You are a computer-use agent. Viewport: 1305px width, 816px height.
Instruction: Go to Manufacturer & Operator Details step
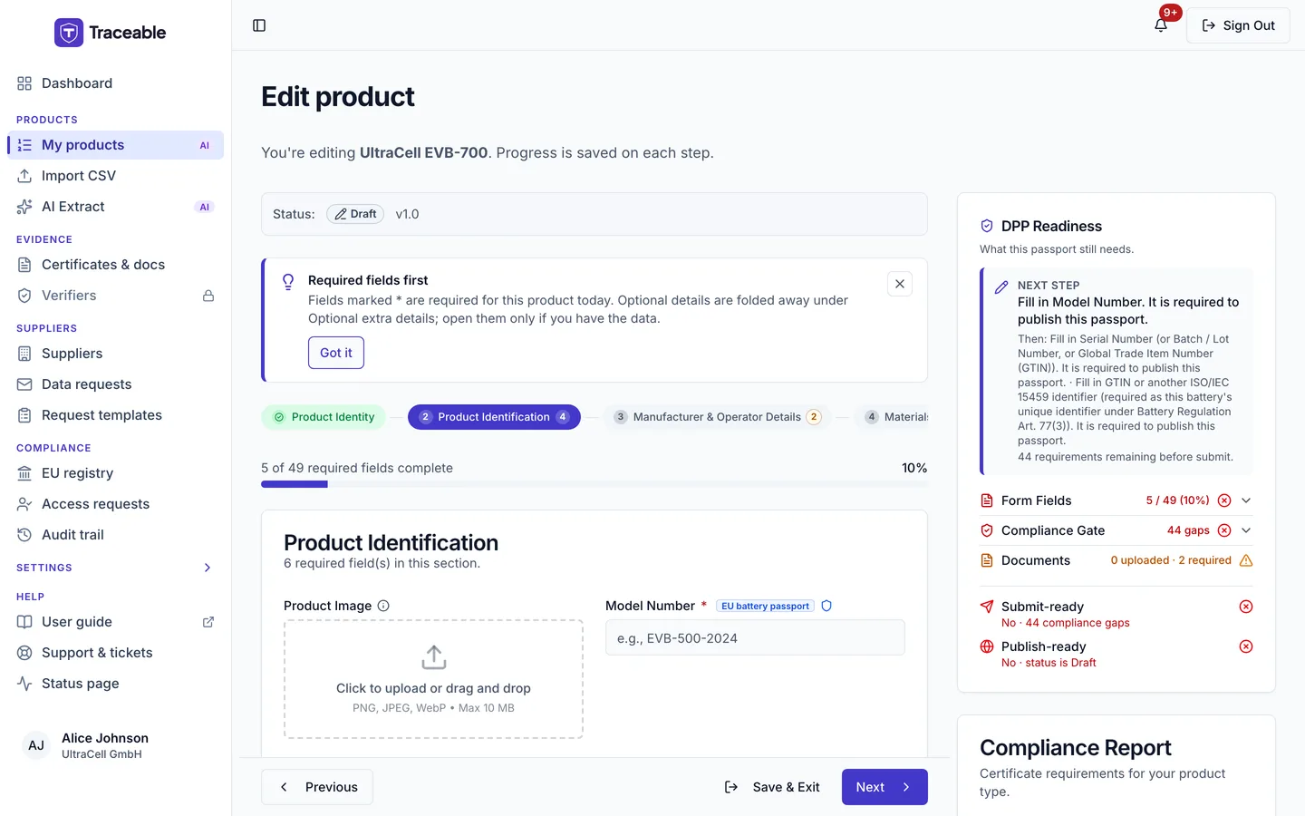(717, 417)
